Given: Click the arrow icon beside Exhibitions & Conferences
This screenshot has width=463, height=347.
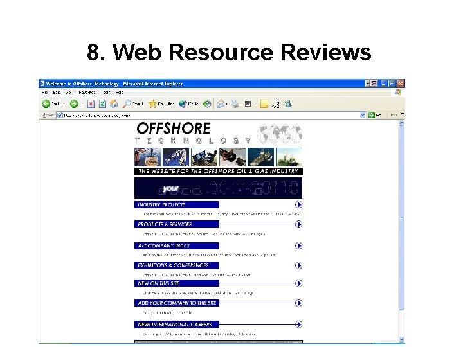Looking at the screenshot, I should pyautogui.click(x=298, y=265).
